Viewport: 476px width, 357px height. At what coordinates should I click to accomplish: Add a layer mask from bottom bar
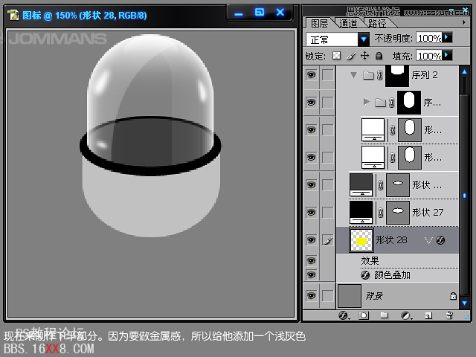point(364,315)
